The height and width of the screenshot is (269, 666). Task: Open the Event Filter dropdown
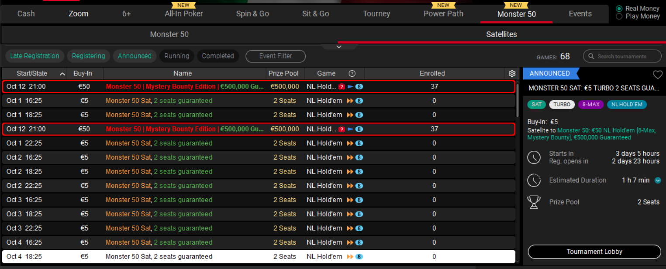point(276,56)
